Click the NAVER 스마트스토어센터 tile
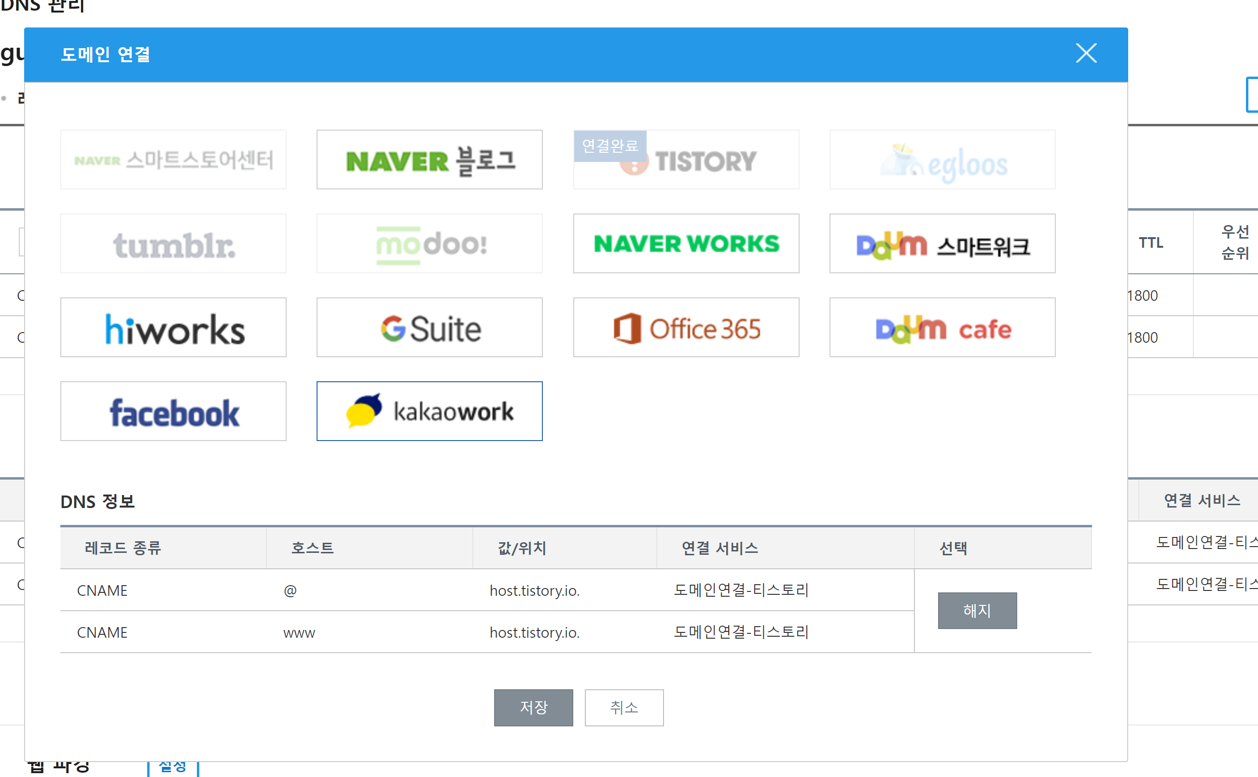 pos(173,160)
